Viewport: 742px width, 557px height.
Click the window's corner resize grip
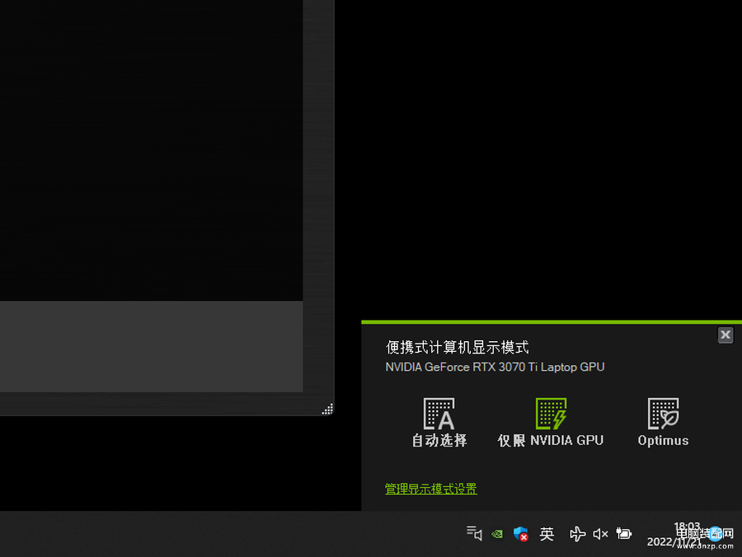[327, 409]
